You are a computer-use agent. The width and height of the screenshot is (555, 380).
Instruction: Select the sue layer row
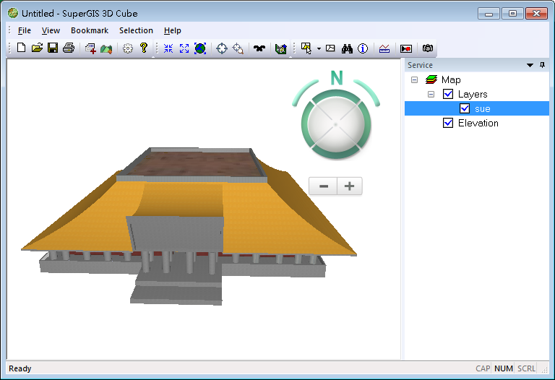pos(477,108)
